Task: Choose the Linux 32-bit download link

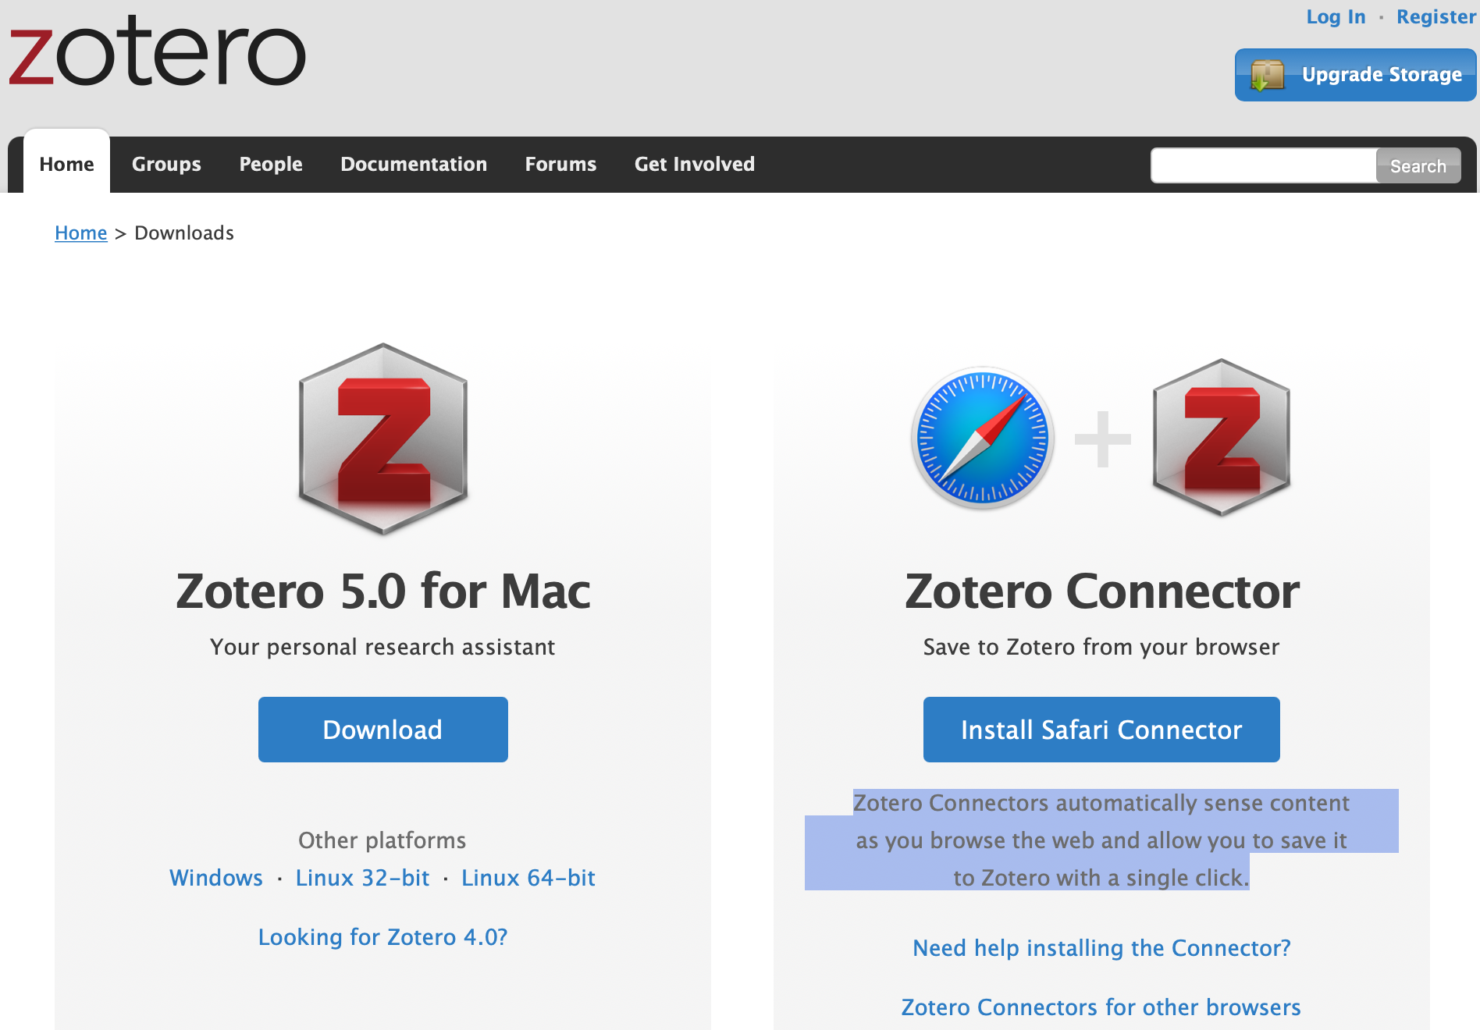Action: pyautogui.click(x=363, y=878)
